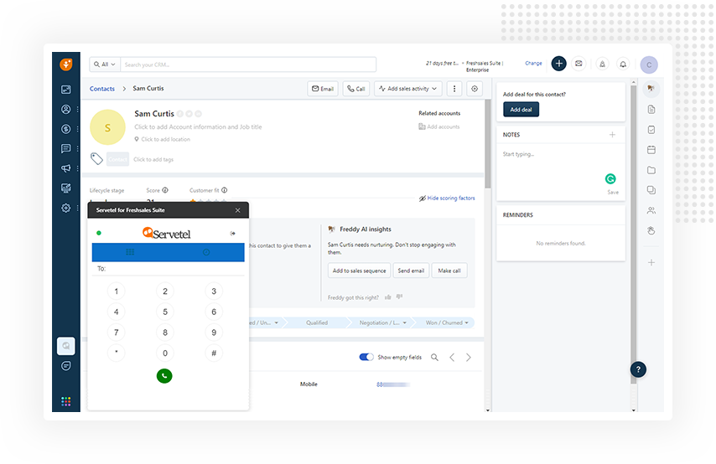This screenshot has width=716, height=464.
Task: Open the colorful app switcher grid icon
Action: click(x=65, y=401)
